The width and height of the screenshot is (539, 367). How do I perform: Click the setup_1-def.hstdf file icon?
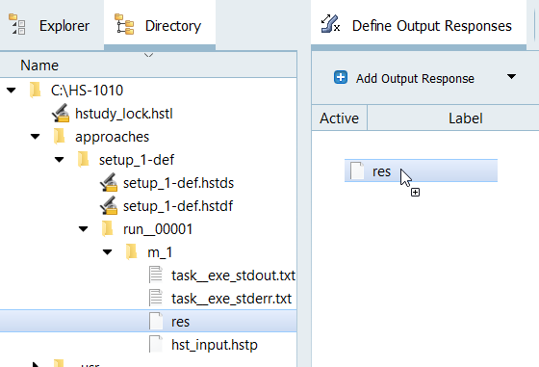tap(109, 205)
